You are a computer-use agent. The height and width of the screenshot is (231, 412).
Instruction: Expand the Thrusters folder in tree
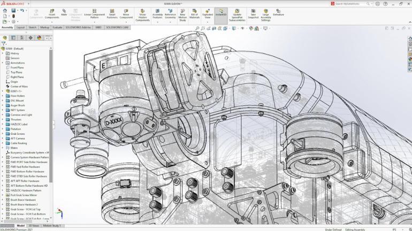[x=3, y=120]
